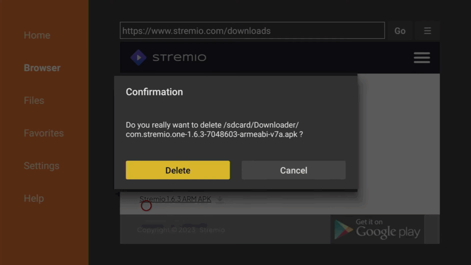471x265 pixels.
Task: Dismiss the dialog with Cancel
Action: tap(293, 170)
